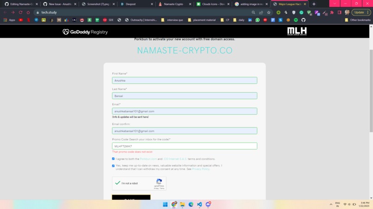Open the WhatsApp bookmark icon
Viewport: 373px width, 209px height.
coord(257,20)
